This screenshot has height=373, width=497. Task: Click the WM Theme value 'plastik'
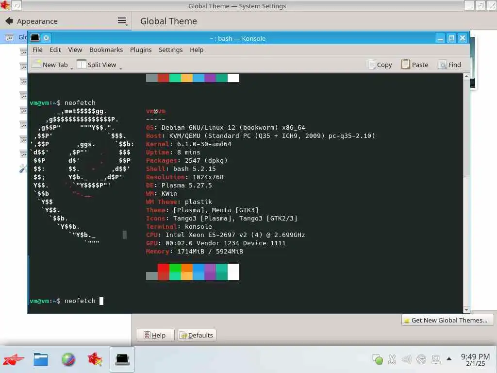pos(199,202)
